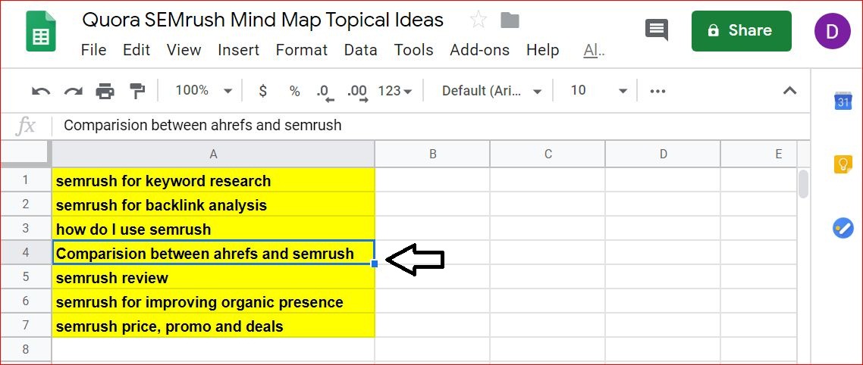The image size is (863, 365).
Task: Open the Tools menu
Action: point(413,50)
